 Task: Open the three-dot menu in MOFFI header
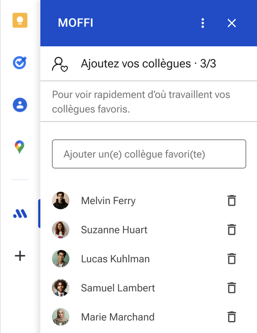click(x=203, y=23)
